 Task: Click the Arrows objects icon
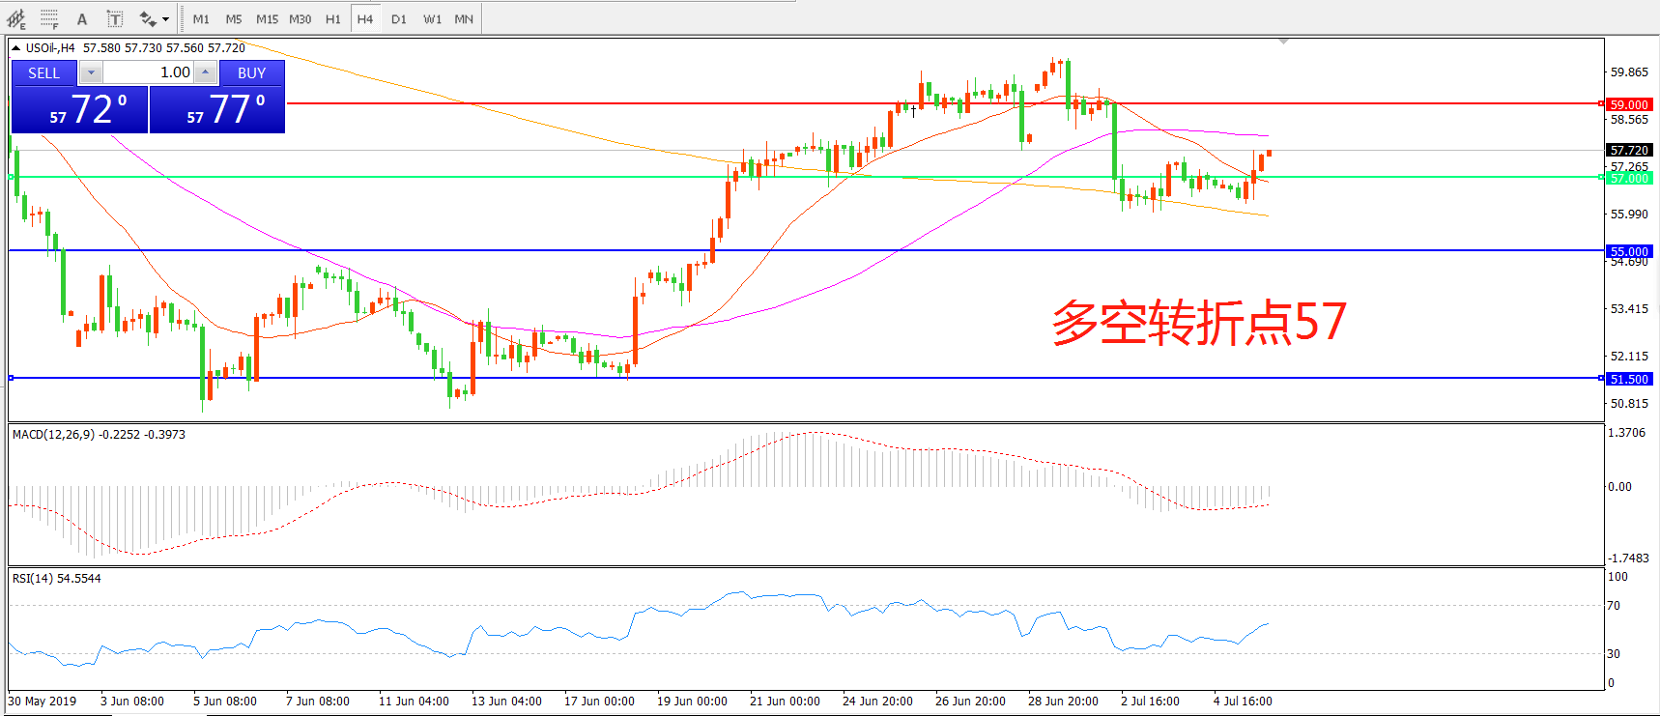tap(147, 18)
